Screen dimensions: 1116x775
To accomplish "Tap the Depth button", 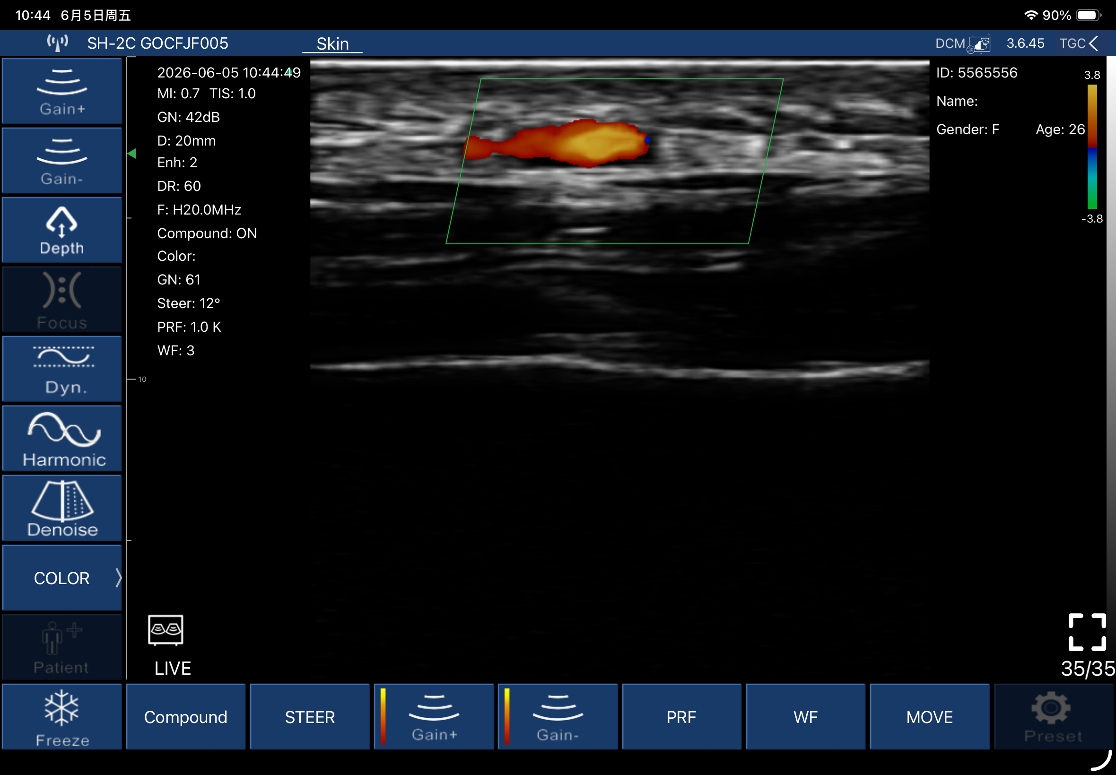I will coord(61,230).
